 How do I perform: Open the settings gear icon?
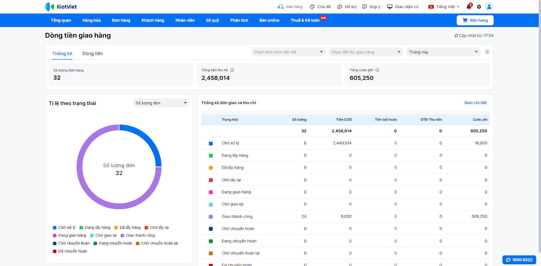479,7
